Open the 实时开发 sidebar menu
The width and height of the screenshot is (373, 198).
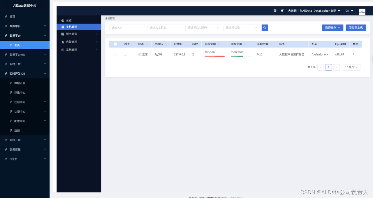point(25,64)
